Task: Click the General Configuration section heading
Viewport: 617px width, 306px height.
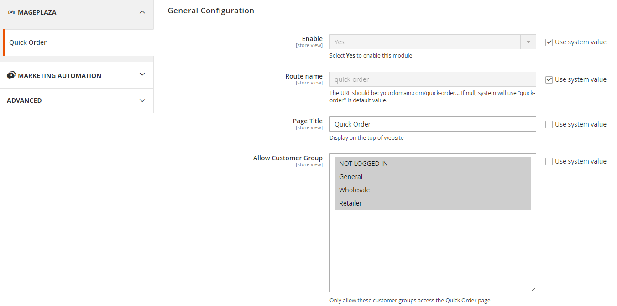Action: [211, 11]
